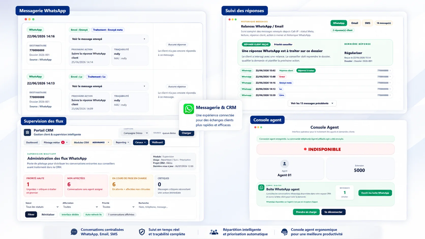The height and width of the screenshot is (239, 425).
Task: Open the Wallboard tab
Action: click(157, 142)
